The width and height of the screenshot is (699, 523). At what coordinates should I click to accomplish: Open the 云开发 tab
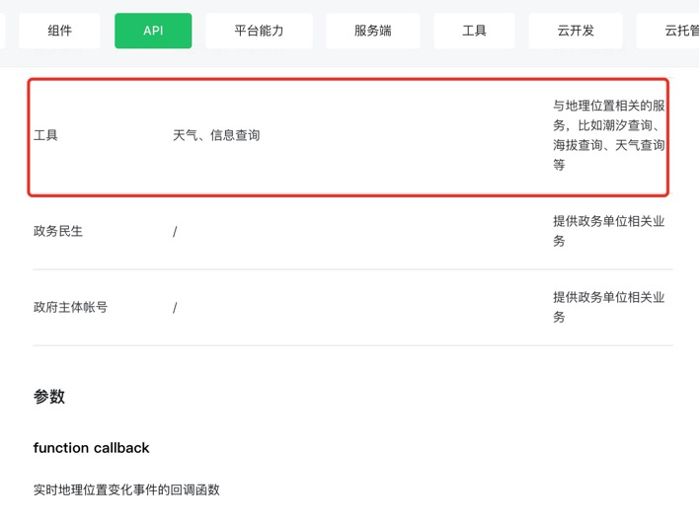[x=576, y=31]
